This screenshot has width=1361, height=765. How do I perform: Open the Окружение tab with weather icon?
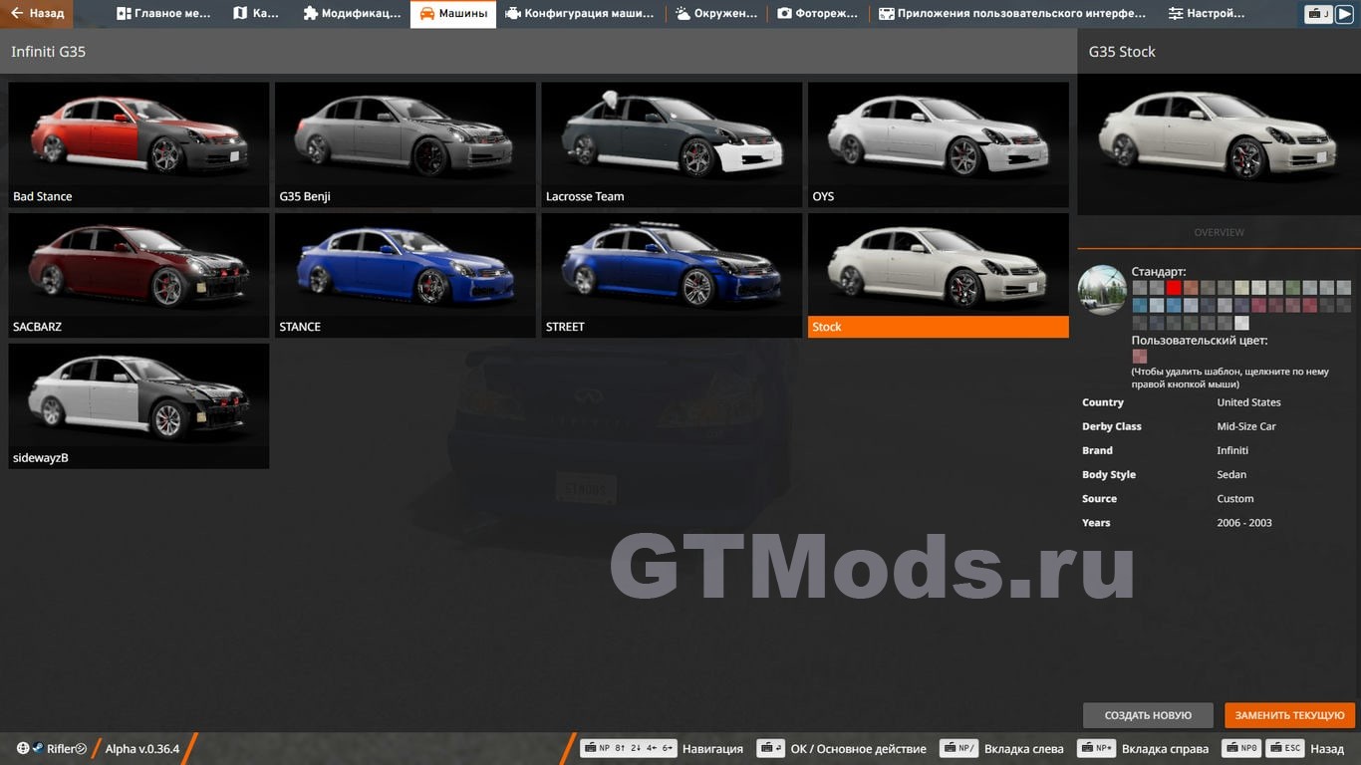click(x=715, y=14)
